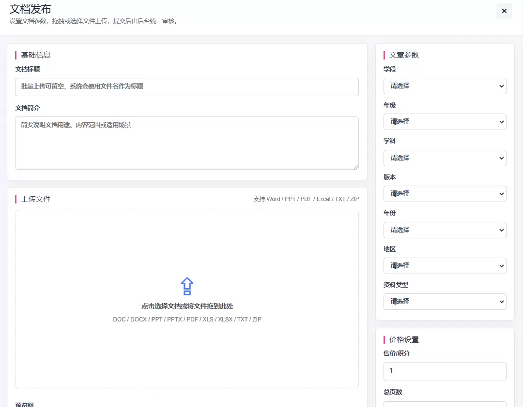Expand the 学科 select box
This screenshot has width=523, height=407.
pyautogui.click(x=445, y=158)
